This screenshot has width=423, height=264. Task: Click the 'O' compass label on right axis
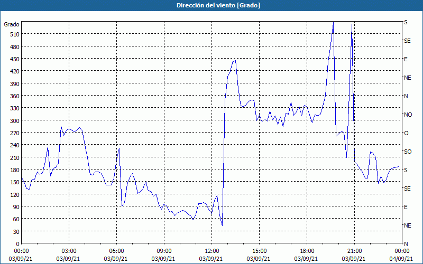click(406, 133)
